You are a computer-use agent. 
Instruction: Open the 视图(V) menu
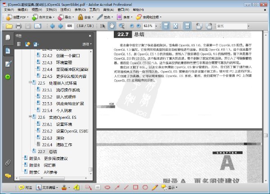pyautogui.click(x=37, y=9)
